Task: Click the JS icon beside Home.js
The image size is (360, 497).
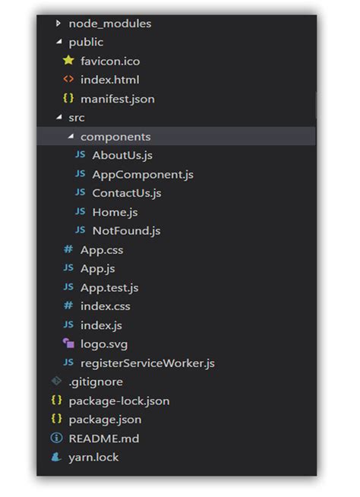Action: [x=81, y=211]
